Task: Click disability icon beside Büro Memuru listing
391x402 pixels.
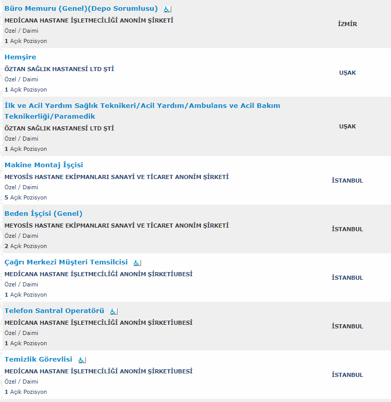Action: click(168, 9)
